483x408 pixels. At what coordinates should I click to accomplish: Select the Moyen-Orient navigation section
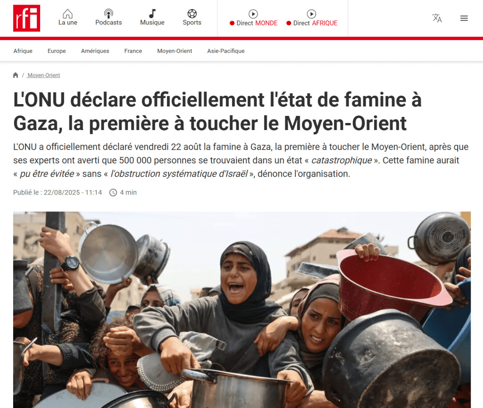[x=175, y=51]
